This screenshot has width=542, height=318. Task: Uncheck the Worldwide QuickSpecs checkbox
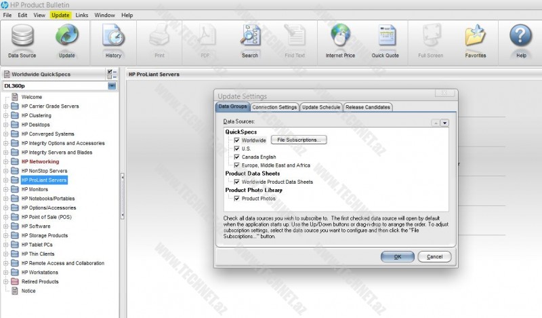click(x=237, y=140)
